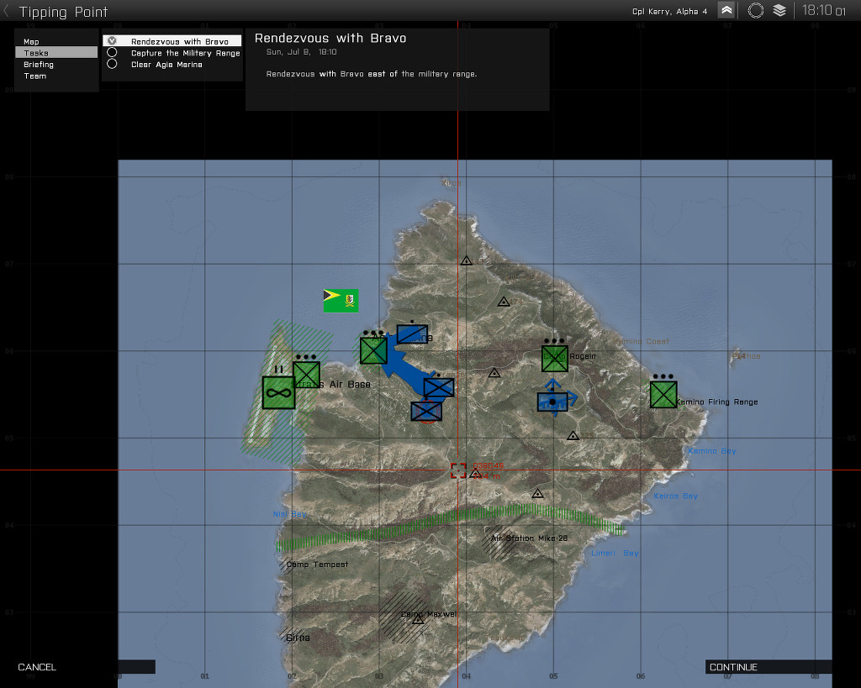Click the red-circled blue infantry marker
This screenshot has height=688, width=861.
(x=426, y=411)
